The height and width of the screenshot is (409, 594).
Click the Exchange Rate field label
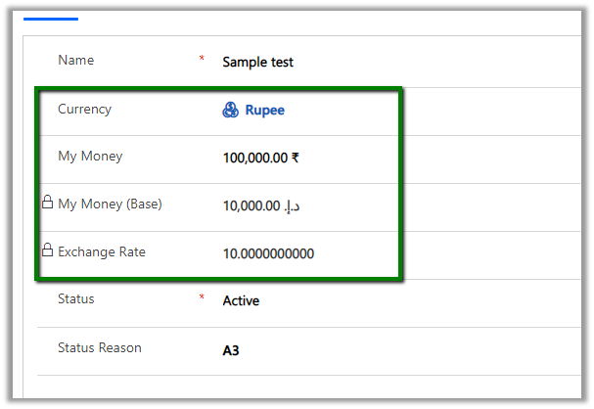[x=102, y=252]
